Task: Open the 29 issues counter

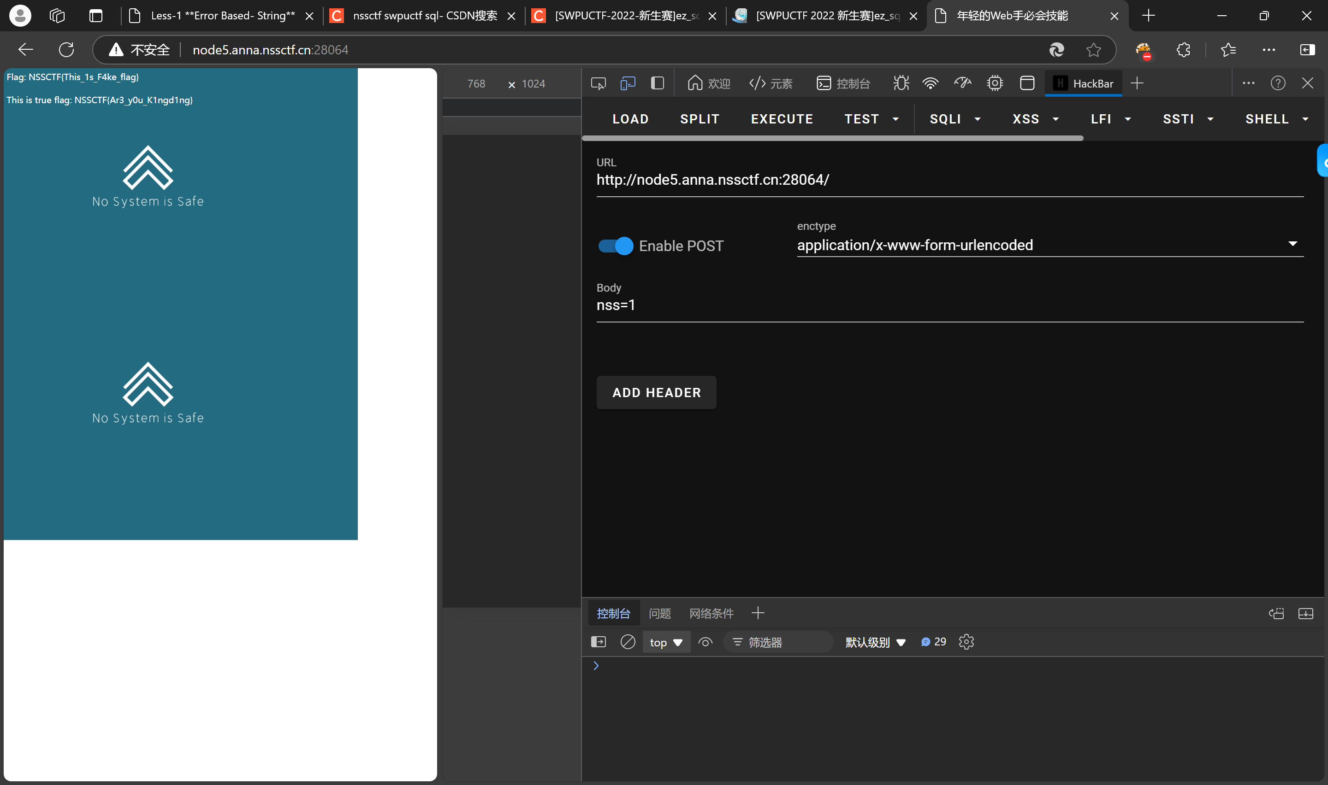Action: pyautogui.click(x=933, y=642)
